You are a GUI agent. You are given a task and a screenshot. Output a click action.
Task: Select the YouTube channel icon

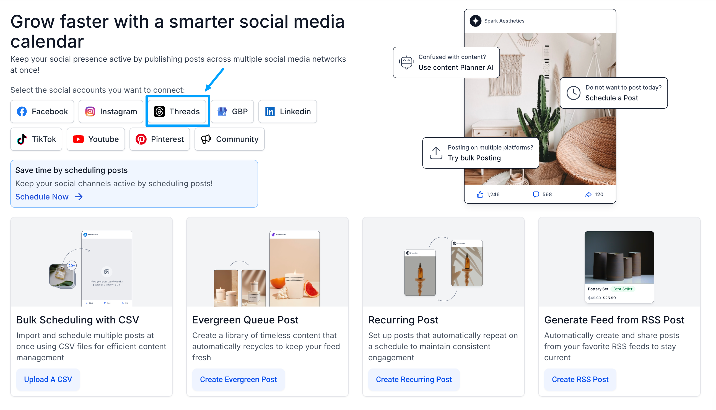pyautogui.click(x=78, y=139)
